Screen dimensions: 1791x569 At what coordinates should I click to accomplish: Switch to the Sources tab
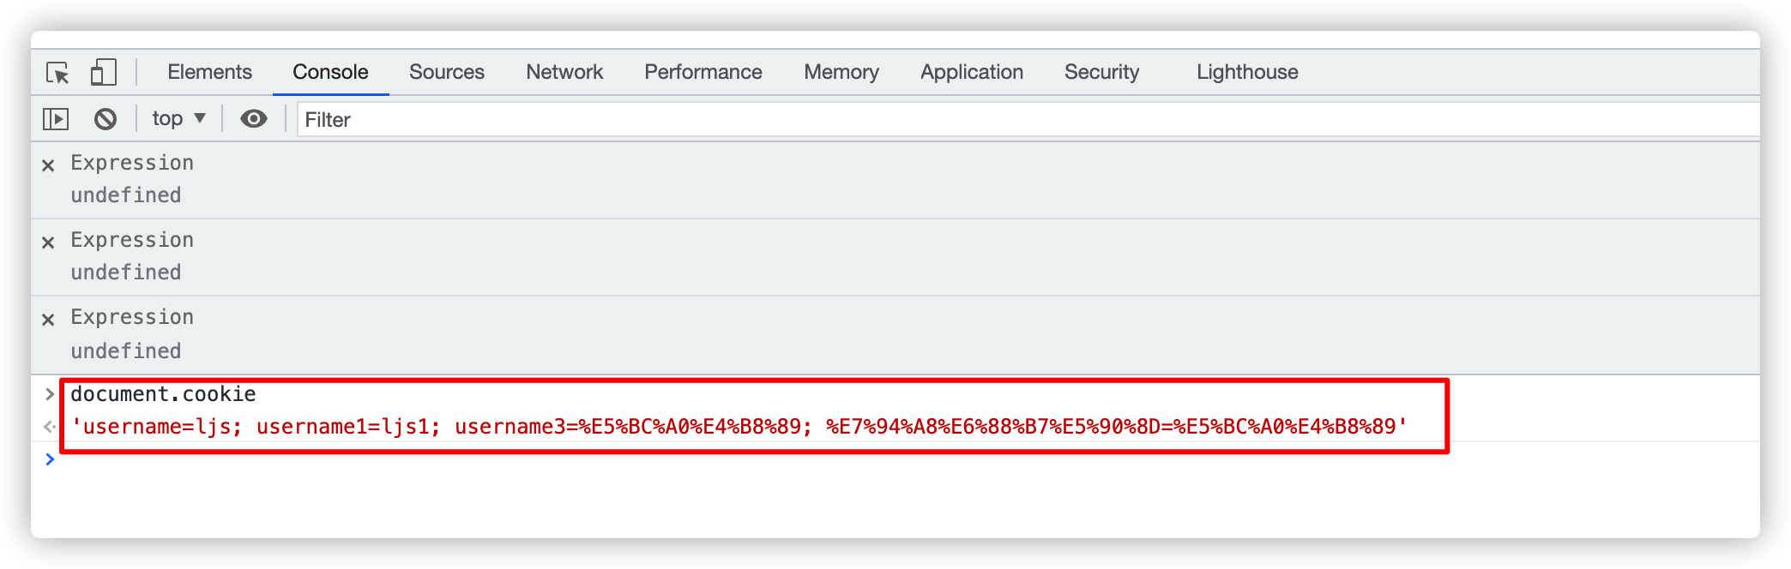[446, 72]
